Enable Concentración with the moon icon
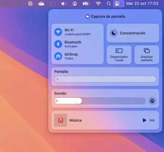Viewport: 164px width, 152px height. pyautogui.click(x=114, y=33)
